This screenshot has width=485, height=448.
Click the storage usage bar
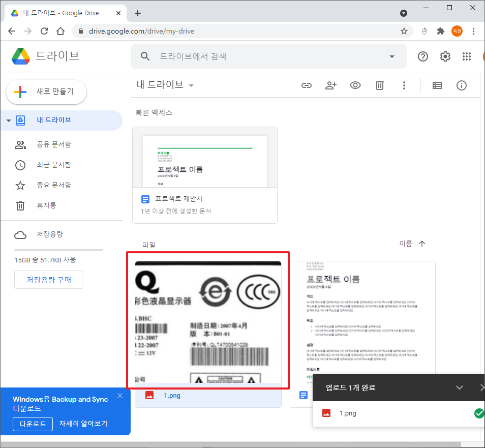click(58, 250)
